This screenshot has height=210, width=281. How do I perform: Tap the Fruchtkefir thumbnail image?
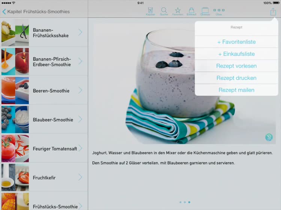point(15,177)
